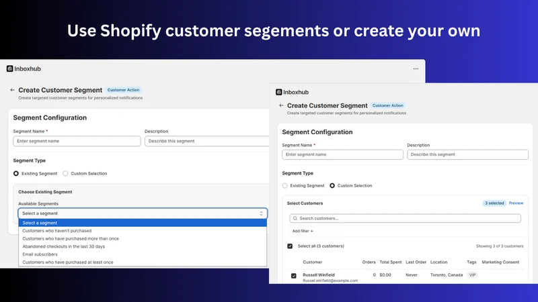Toggle the Select all (3 customers) checkbox
Viewport: 538px width, 302px height.
[290, 246]
